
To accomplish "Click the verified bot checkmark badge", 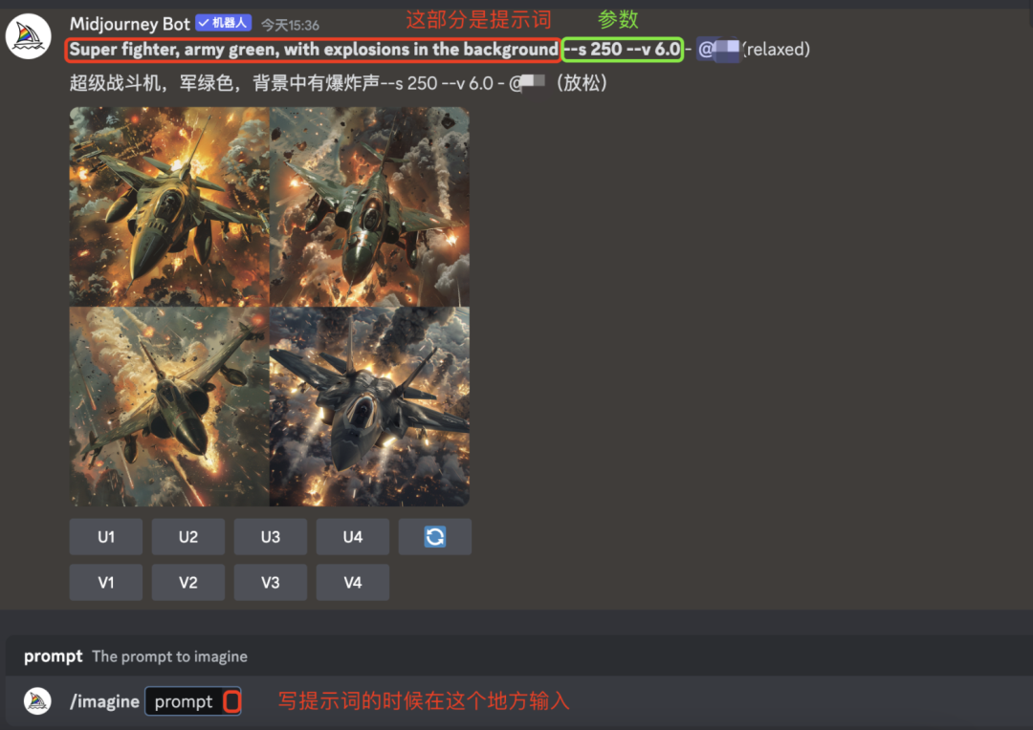I will coord(204,23).
